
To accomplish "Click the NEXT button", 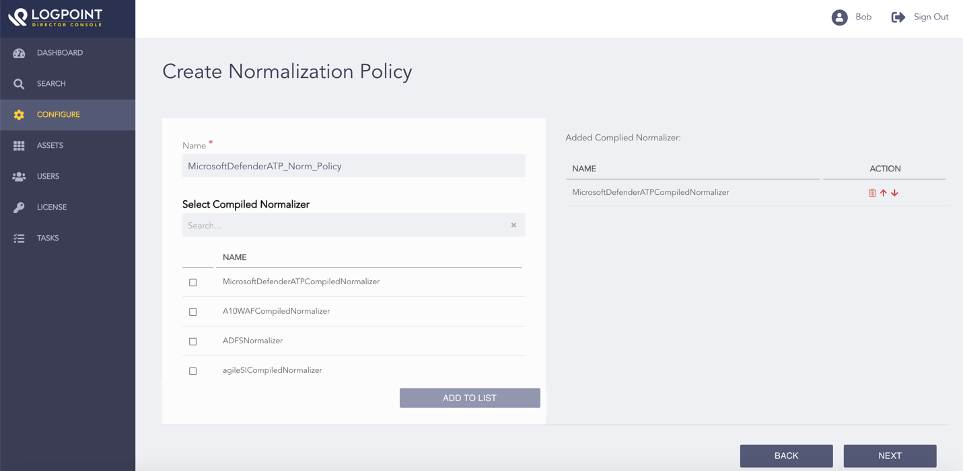I will pyautogui.click(x=890, y=456).
